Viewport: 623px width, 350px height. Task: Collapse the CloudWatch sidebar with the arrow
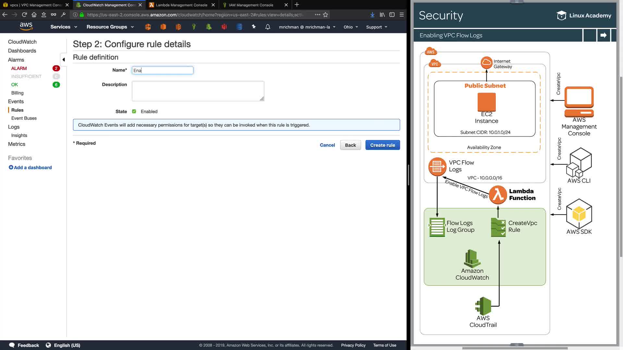(64, 60)
